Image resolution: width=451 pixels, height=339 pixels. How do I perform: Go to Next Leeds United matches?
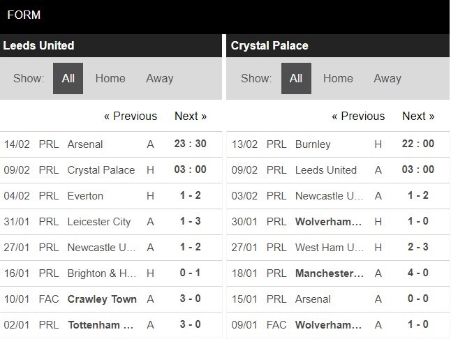[x=191, y=116]
